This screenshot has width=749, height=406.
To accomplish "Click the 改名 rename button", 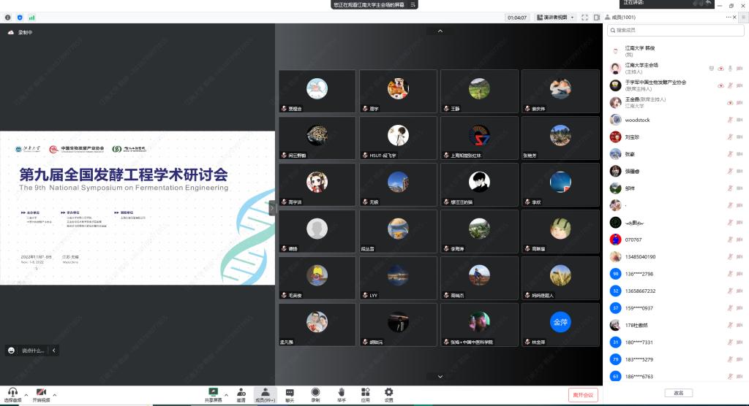I will point(678,393).
